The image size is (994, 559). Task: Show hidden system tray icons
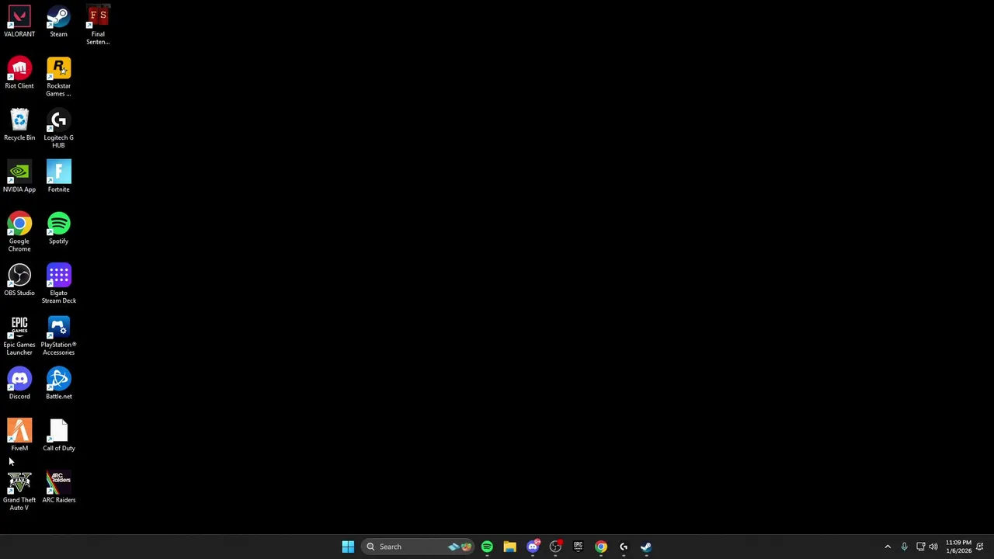point(888,547)
